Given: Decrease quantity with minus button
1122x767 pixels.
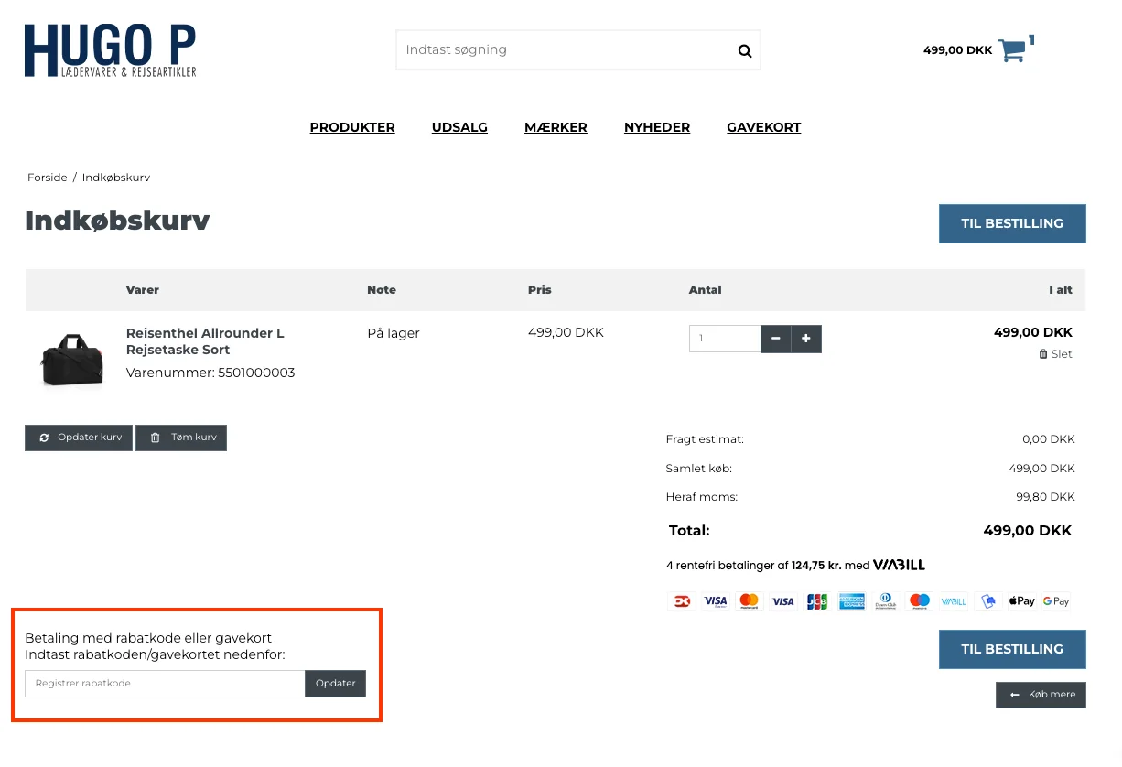Looking at the screenshot, I should pos(775,339).
